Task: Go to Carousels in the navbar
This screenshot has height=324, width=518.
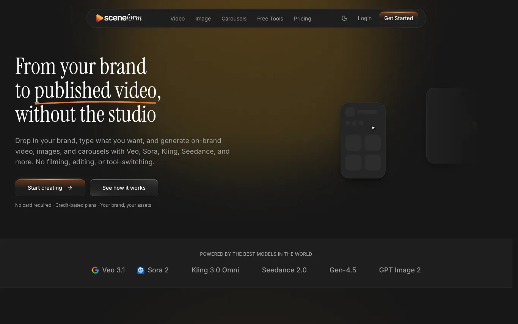Action: coord(234,19)
